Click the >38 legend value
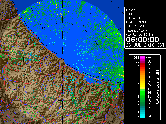This screenshot has width=166, height=124. click(137, 58)
